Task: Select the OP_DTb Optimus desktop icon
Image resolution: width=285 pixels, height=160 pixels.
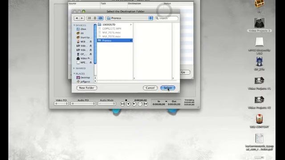Action: click(x=259, y=61)
